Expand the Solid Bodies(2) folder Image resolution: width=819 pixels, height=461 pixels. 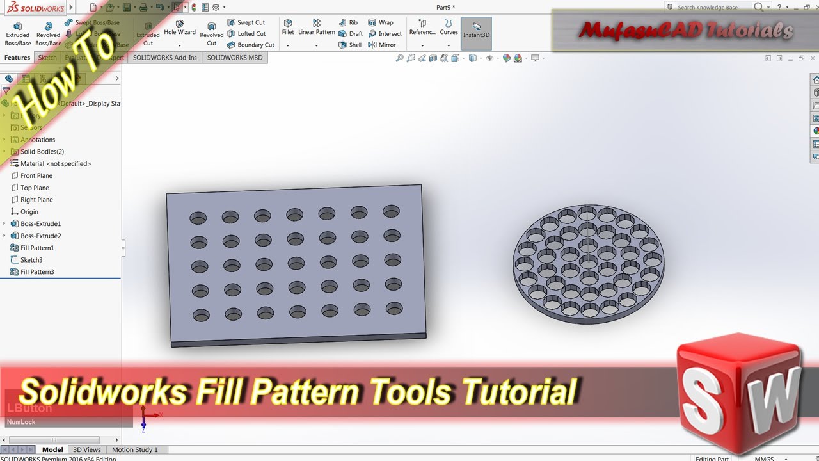[4, 152]
